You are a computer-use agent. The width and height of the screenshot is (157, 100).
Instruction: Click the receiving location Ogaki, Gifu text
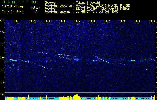[x=103, y=6]
